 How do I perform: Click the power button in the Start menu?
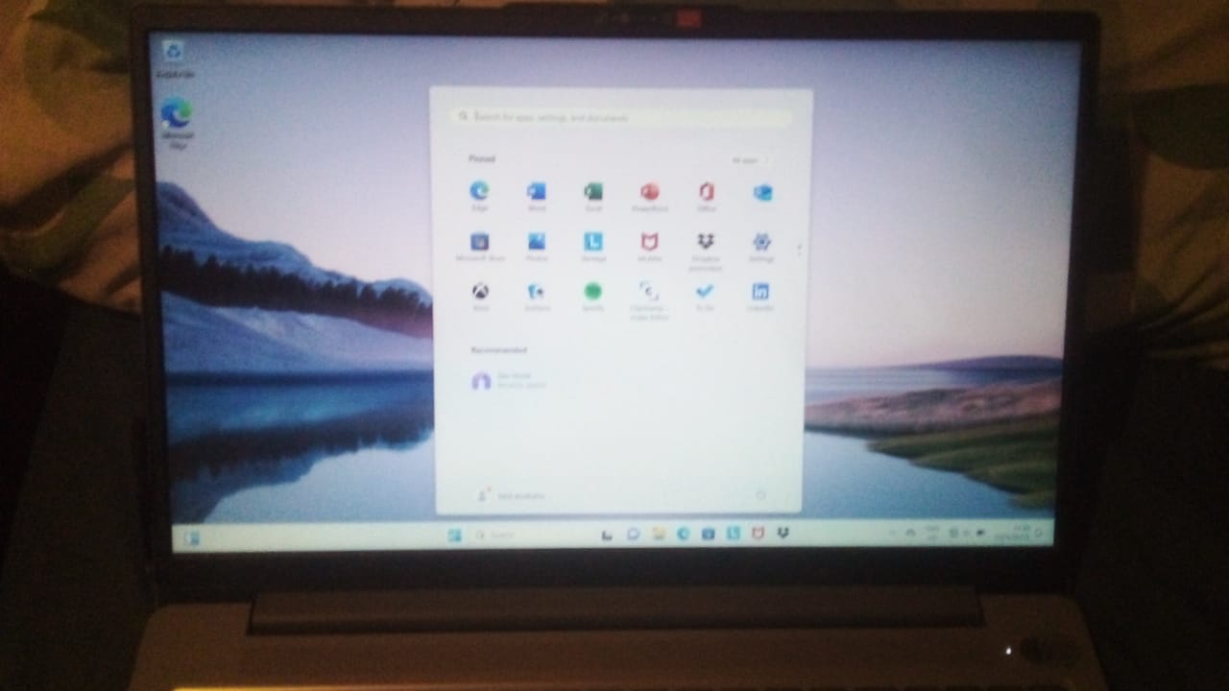point(760,495)
